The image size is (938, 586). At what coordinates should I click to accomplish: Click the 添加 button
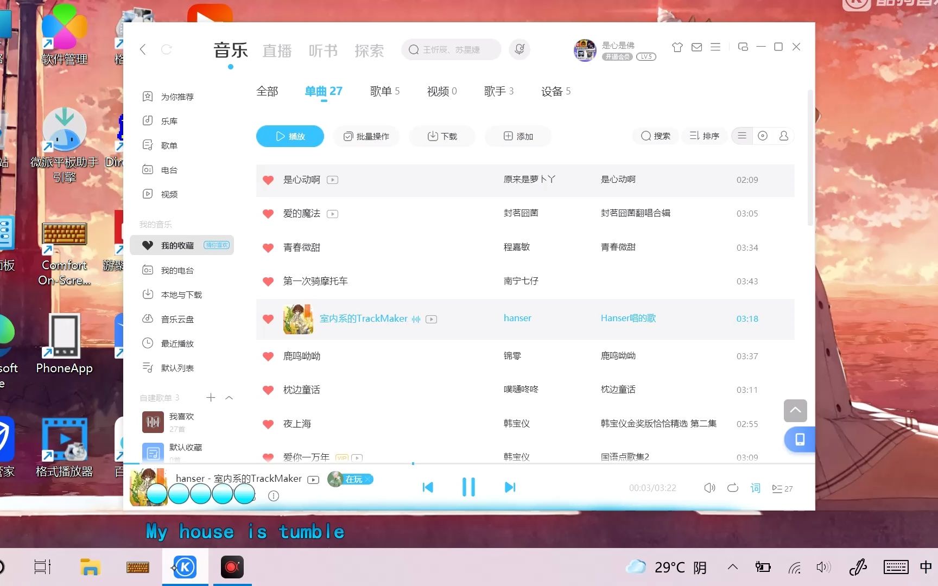pos(518,136)
